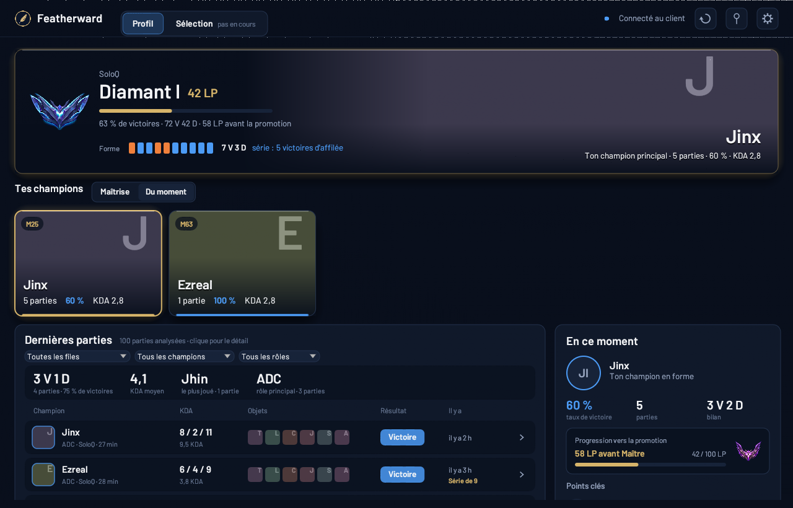This screenshot has height=508, width=793.
Task: Refresh data with the circular arrow icon
Action: [706, 19]
